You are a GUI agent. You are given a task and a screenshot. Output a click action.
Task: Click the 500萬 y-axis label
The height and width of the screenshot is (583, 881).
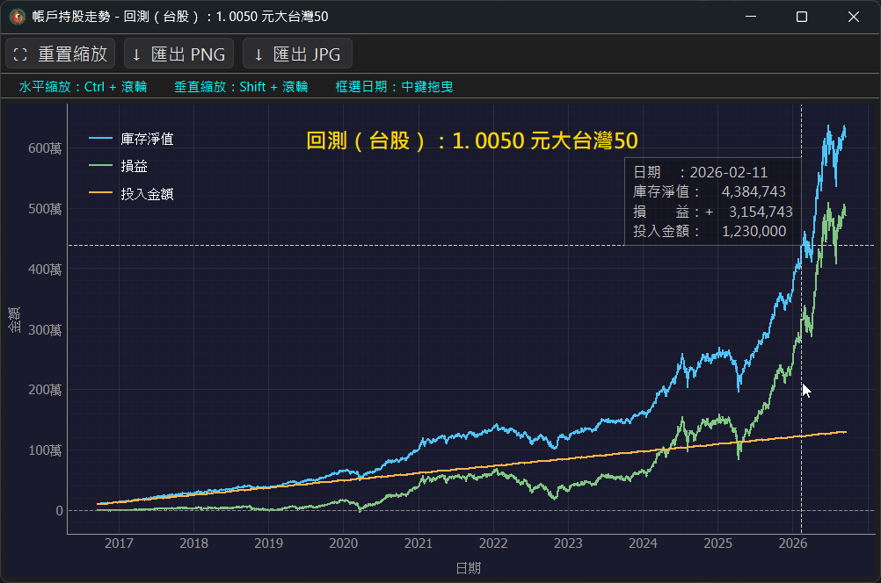(x=45, y=209)
